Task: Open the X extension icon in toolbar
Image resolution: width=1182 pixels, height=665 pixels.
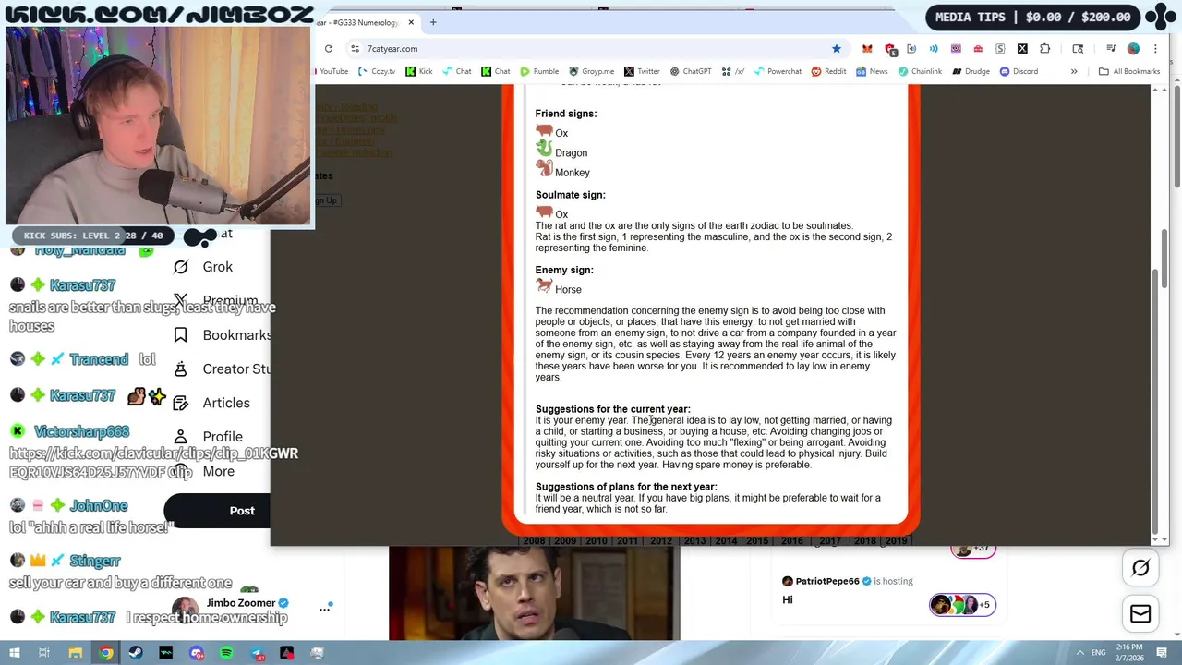Action: 1022,48
